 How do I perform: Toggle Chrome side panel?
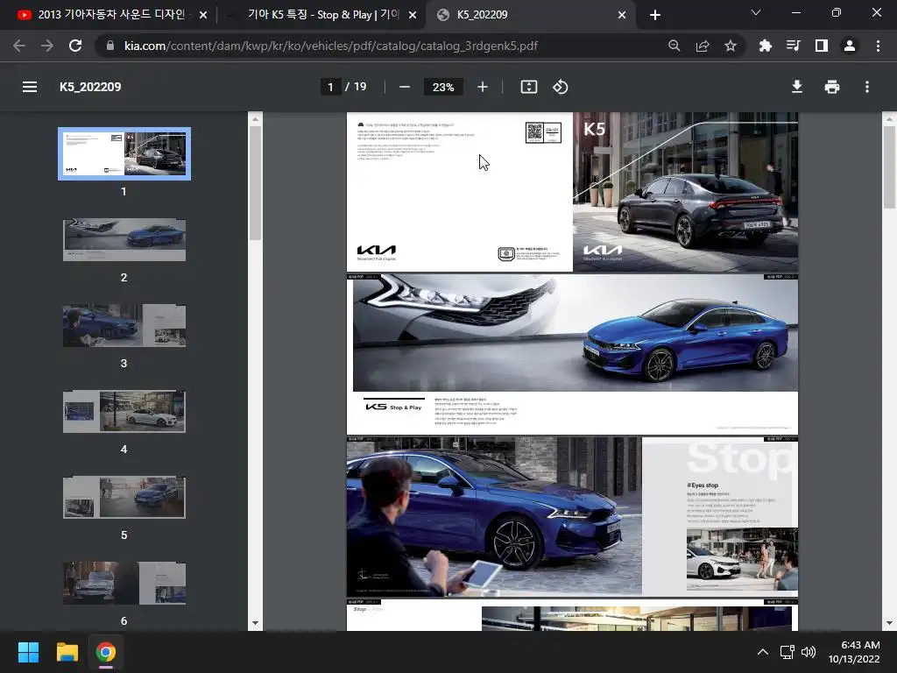[x=821, y=46]
